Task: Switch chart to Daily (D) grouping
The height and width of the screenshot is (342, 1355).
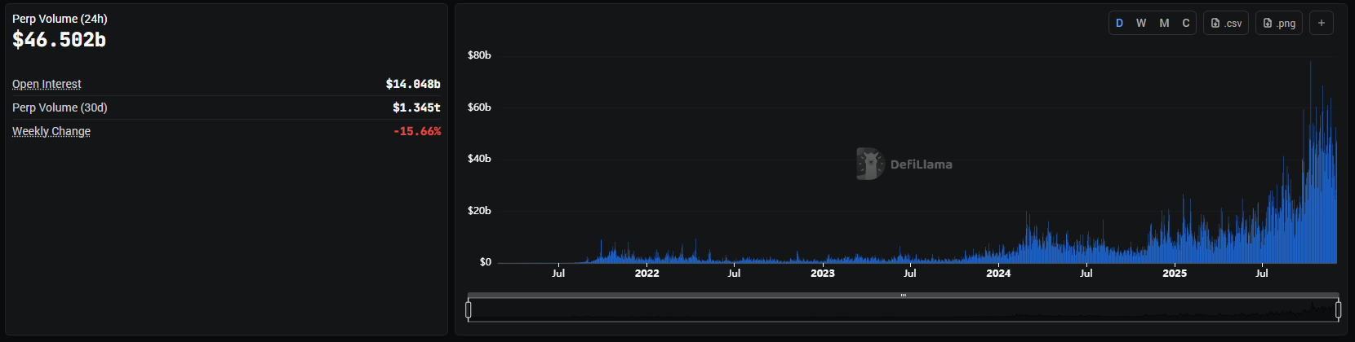Action: [x=1119, y=23]
